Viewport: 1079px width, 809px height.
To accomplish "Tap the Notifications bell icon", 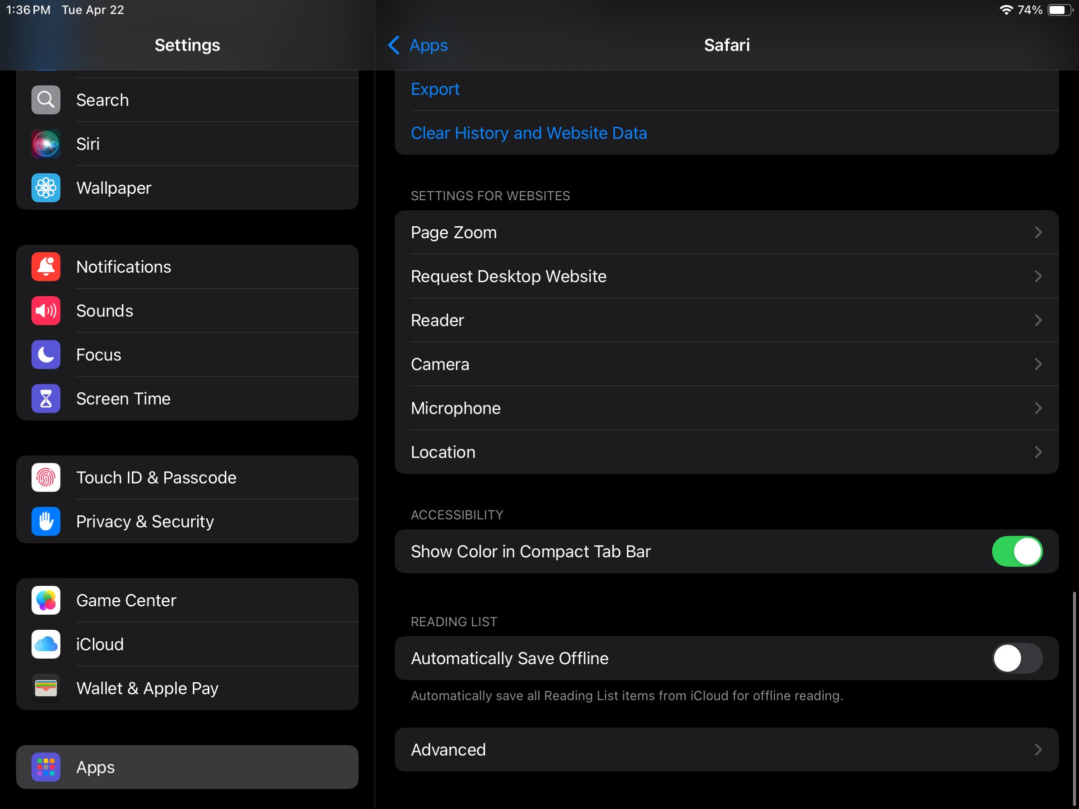I will [46, 267].
